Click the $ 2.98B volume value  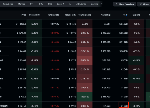[72, 106]
